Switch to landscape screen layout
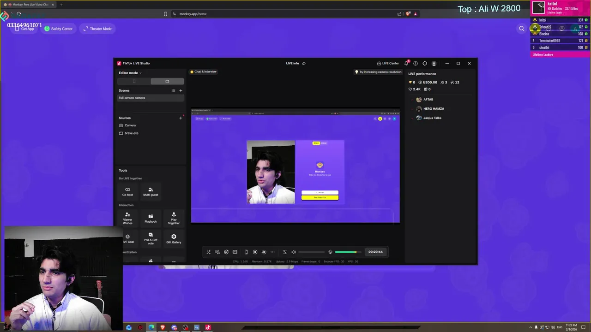 coord(167,82)
